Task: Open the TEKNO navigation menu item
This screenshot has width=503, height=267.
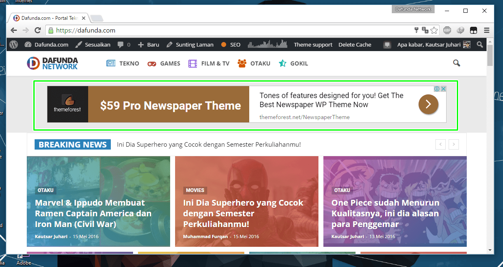Action: coord(123,63)
